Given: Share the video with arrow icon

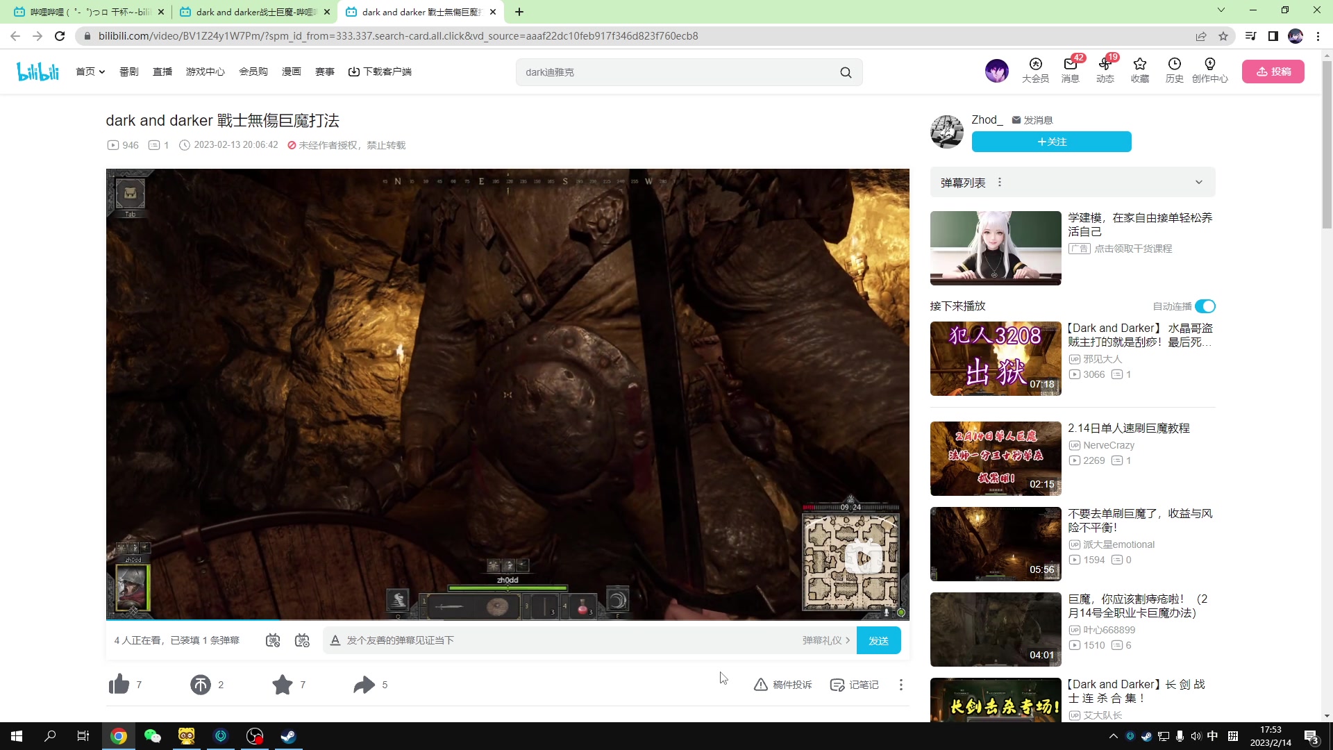Looking at the screenshot, I should pos(364,685).
